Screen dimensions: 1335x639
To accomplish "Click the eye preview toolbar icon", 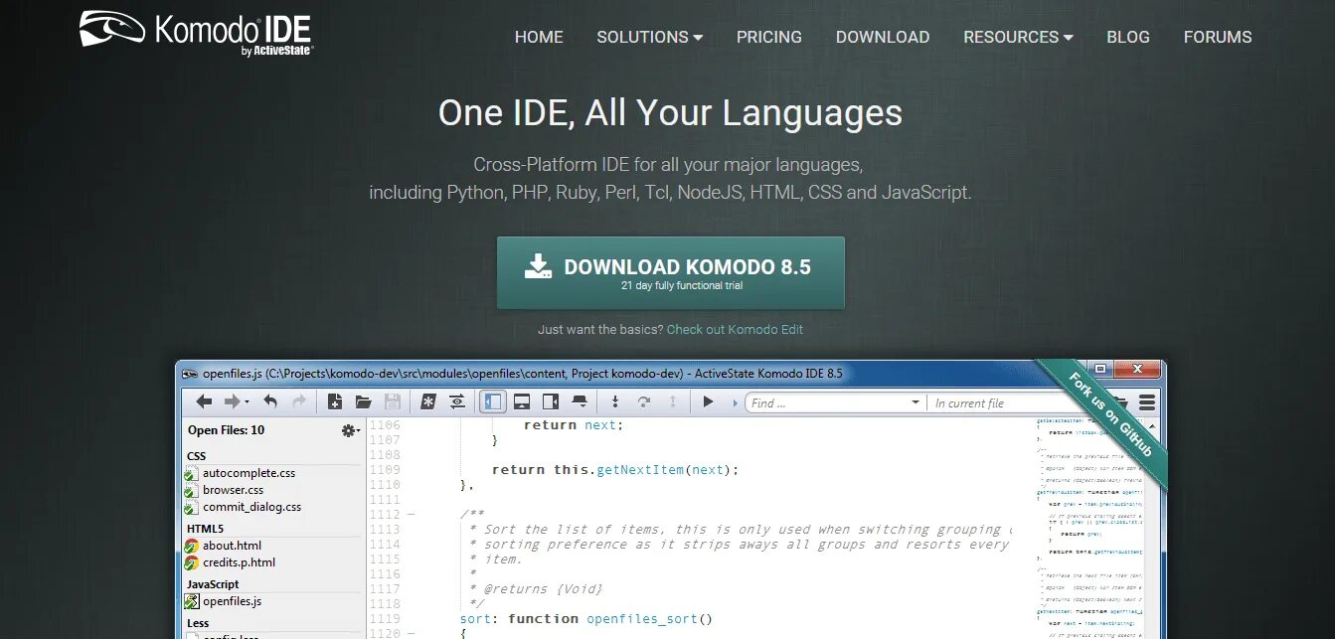I will click(456, 402).
